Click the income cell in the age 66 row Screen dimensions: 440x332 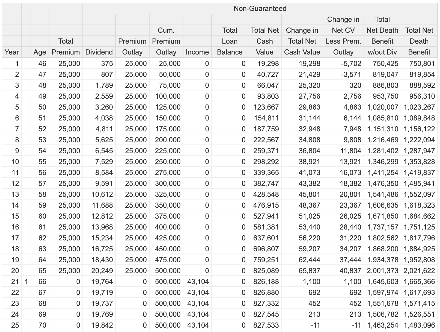point(197,282)
